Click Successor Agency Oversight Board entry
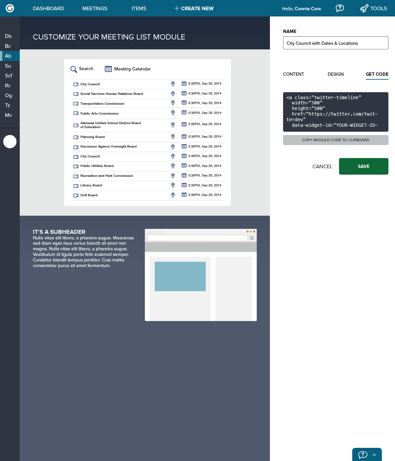 coord(108,147)
